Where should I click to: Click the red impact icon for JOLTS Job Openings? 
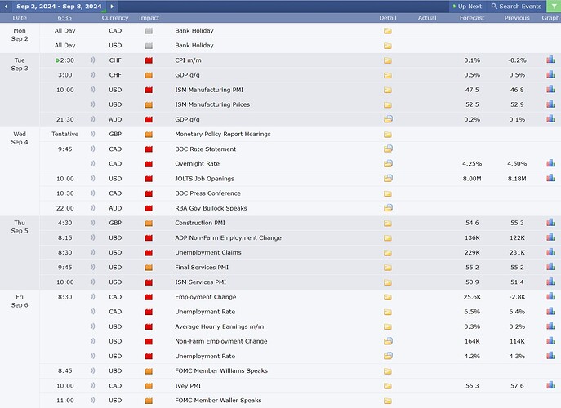pyautogui.click(x=149, y=179)
